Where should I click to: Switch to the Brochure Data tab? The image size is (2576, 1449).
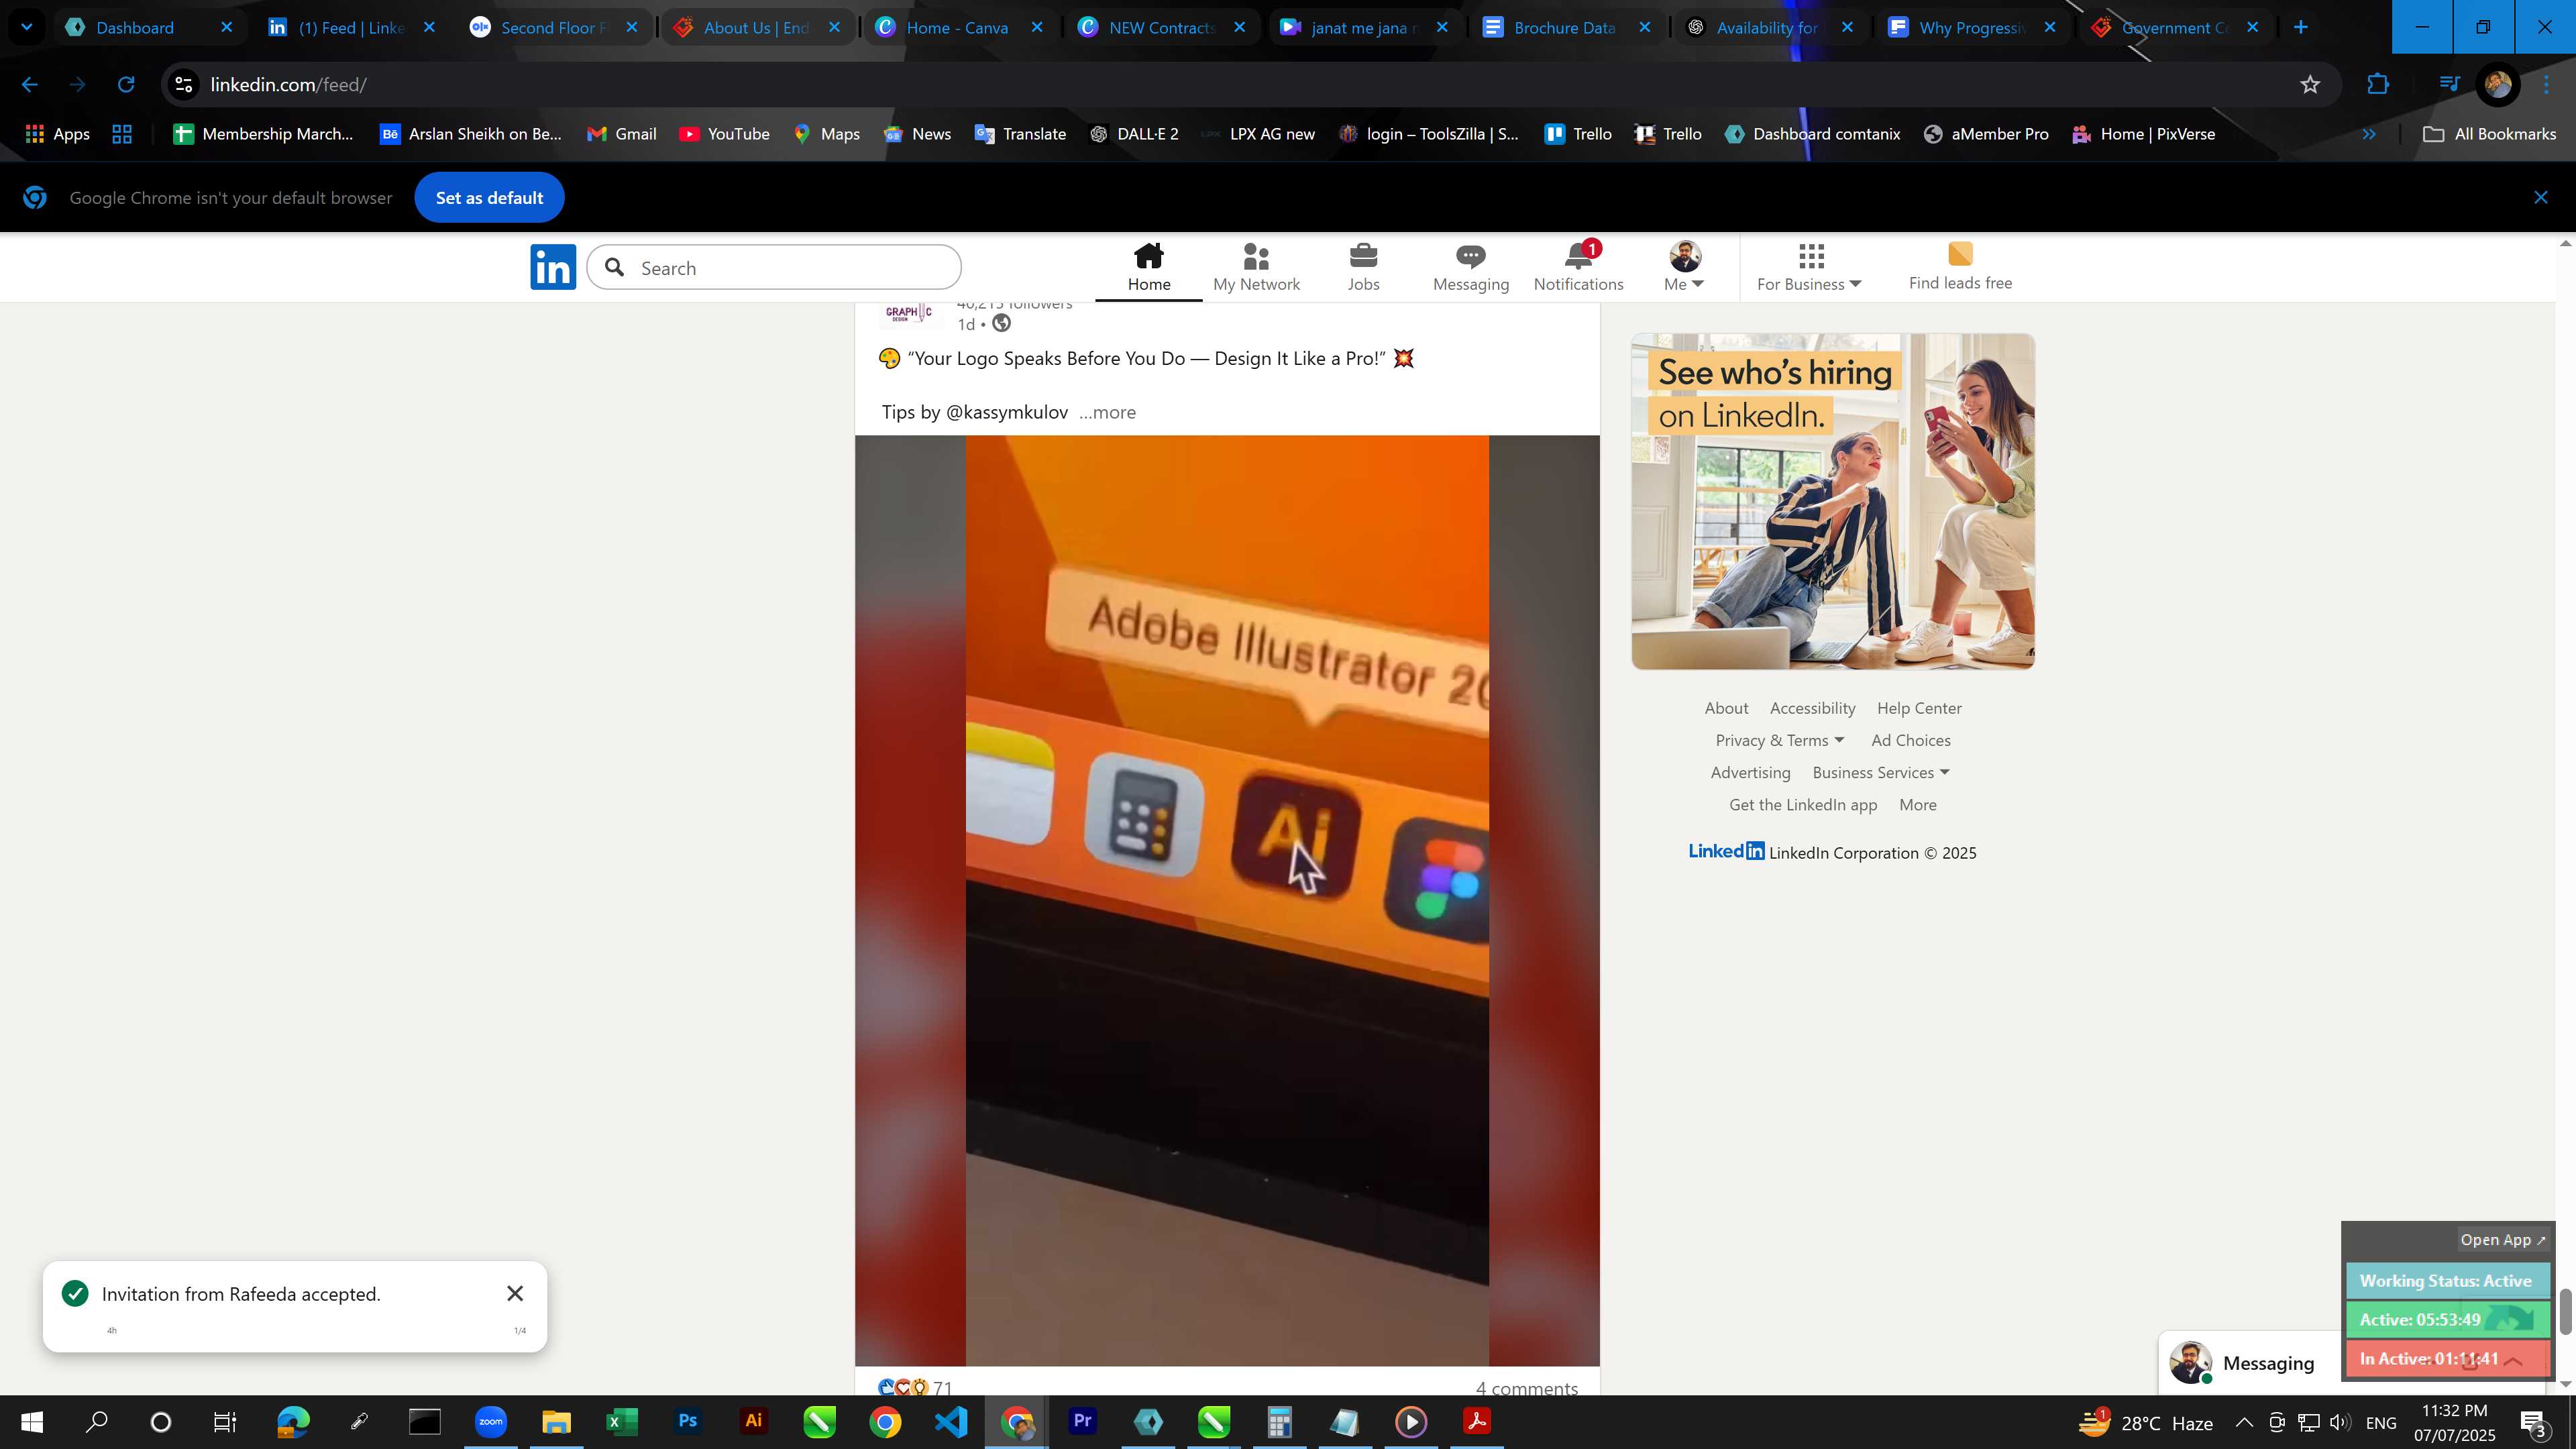[1565, 27]
